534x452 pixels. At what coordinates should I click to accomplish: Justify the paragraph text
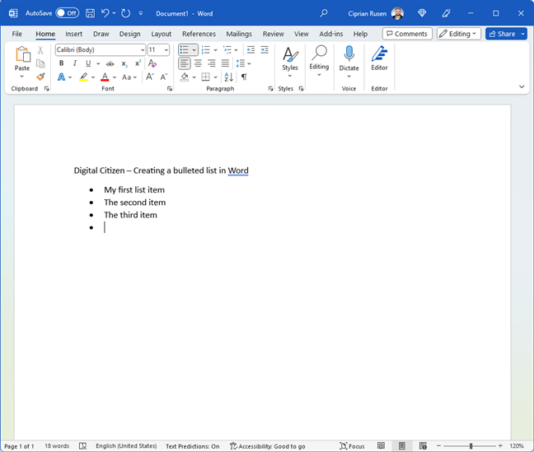pos(225,63)
